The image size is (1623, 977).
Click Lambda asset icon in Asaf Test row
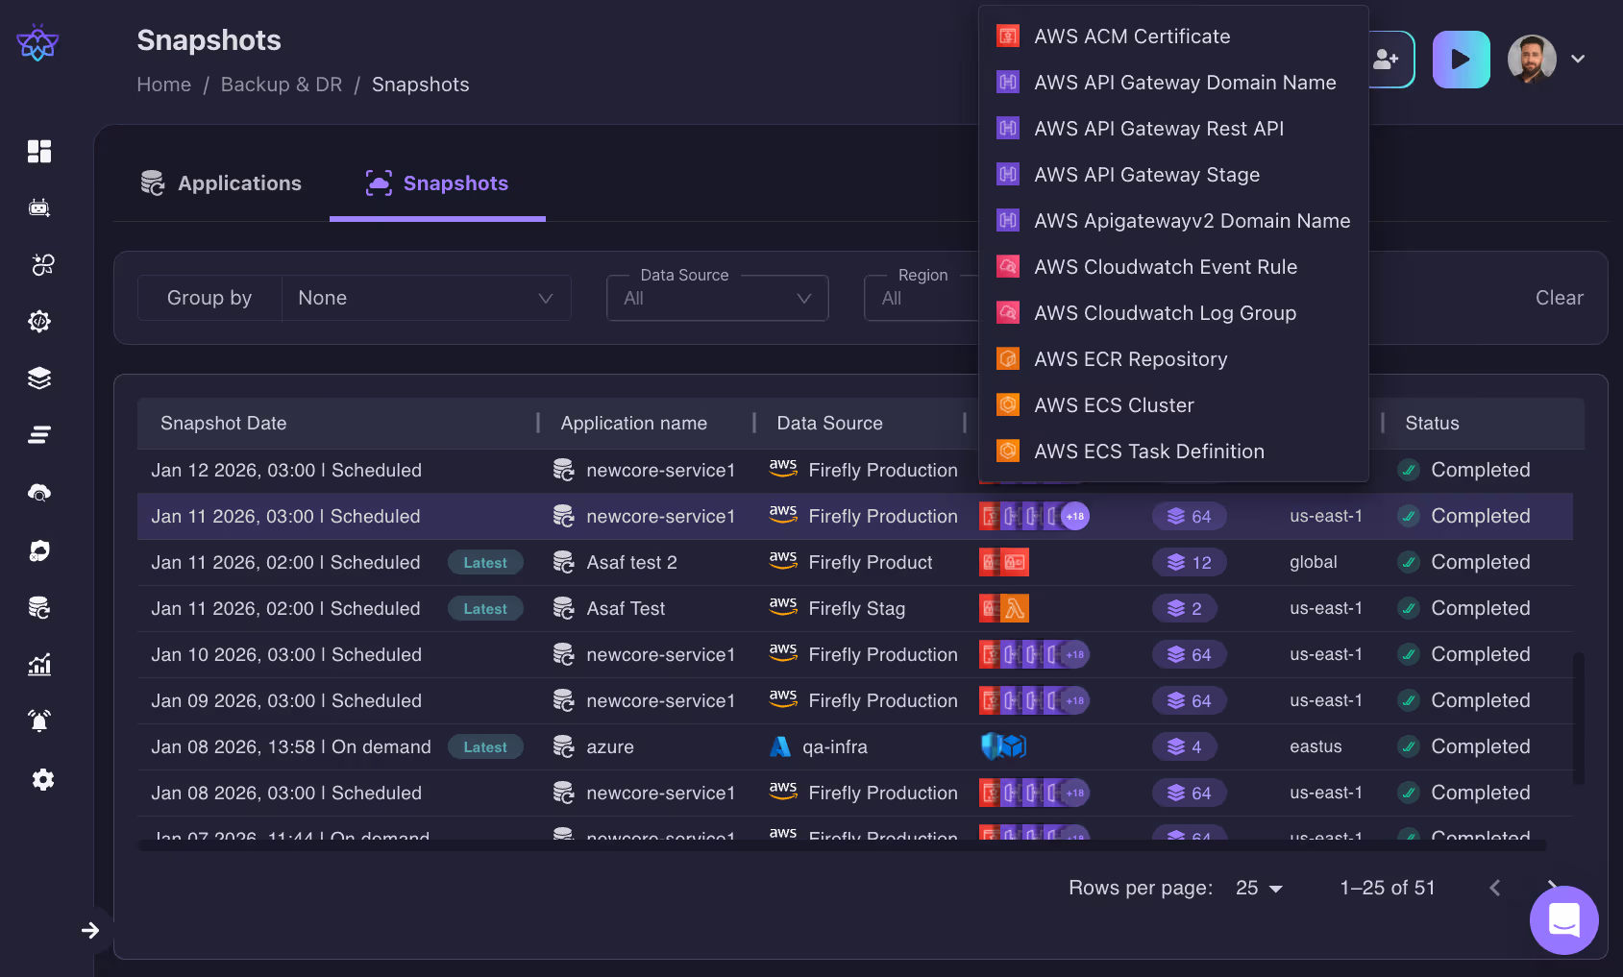tap(1015, 608)
